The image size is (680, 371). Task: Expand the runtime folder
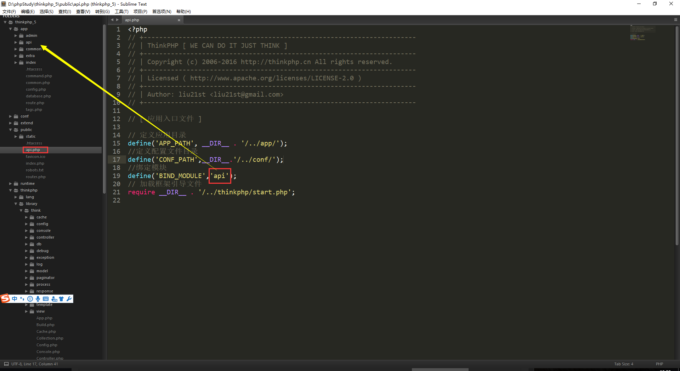pos(10,184)
